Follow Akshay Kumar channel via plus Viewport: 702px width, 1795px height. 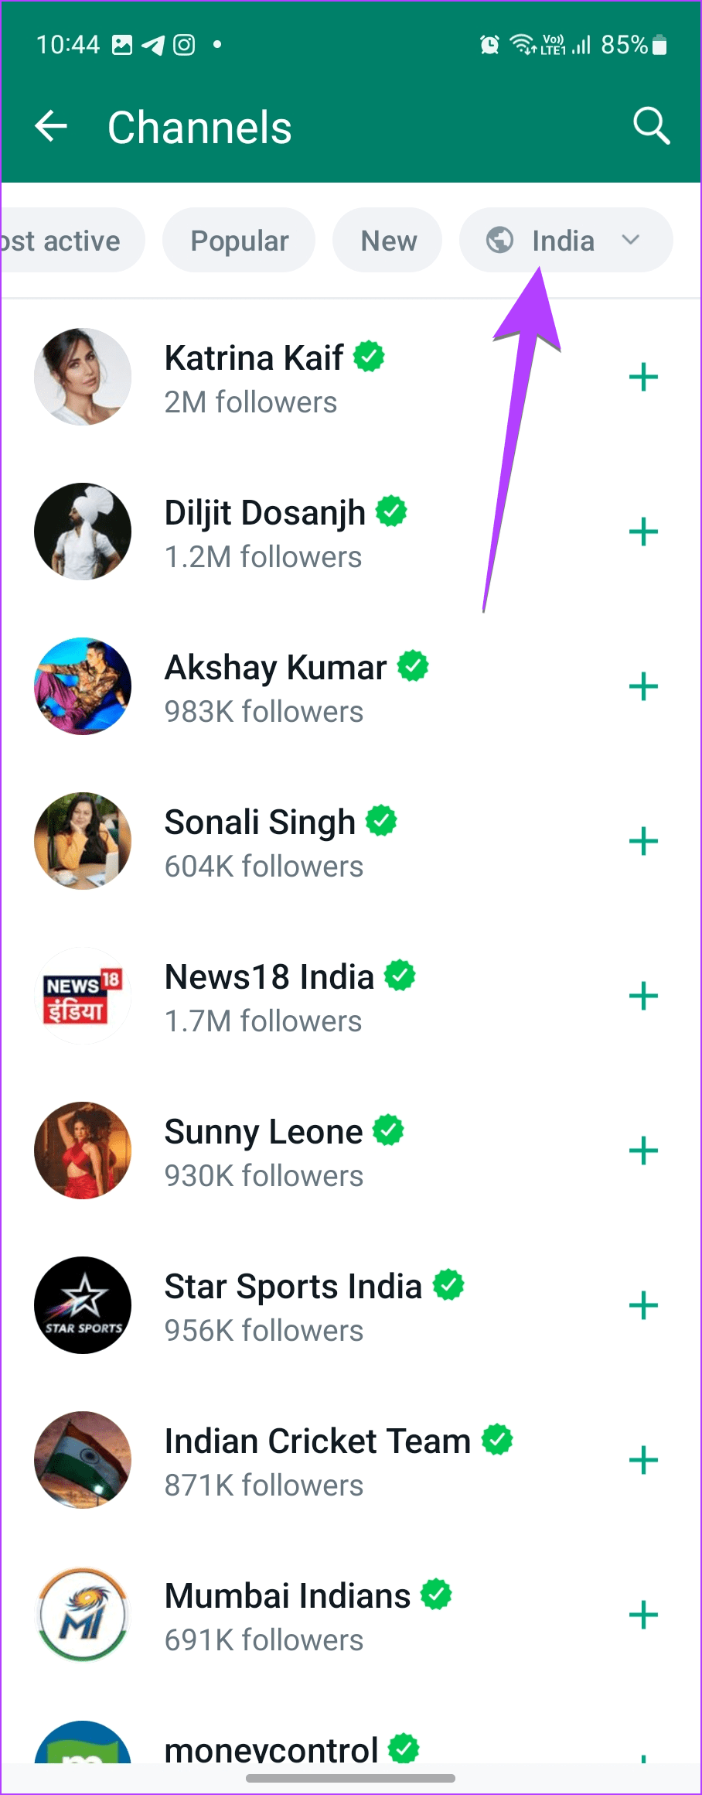pos(643,687)
